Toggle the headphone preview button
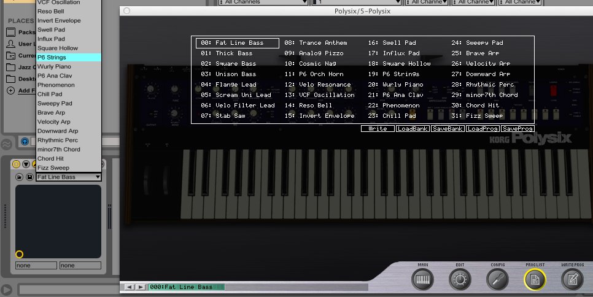 point(25,142)
